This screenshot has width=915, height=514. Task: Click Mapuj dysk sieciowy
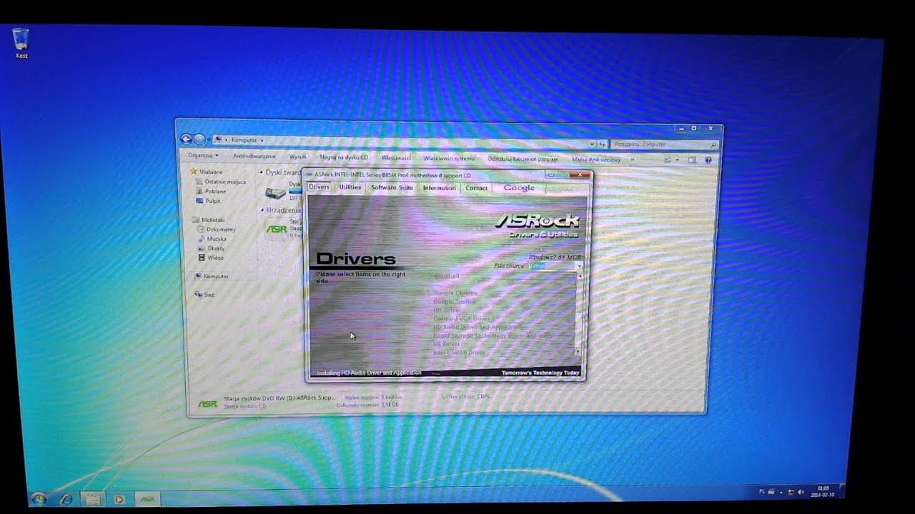tap(596, 160)
